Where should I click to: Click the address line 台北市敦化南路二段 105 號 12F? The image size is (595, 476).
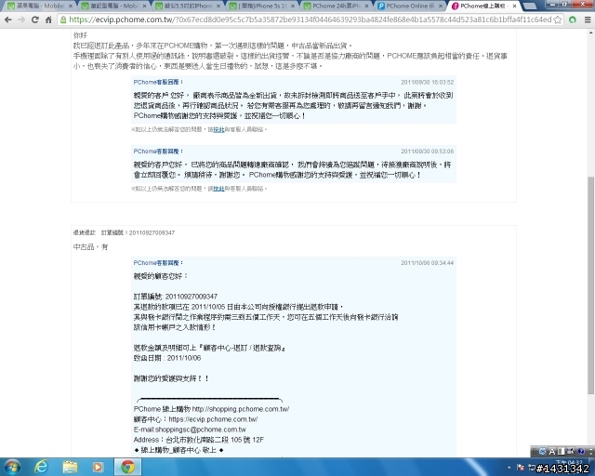215,440
